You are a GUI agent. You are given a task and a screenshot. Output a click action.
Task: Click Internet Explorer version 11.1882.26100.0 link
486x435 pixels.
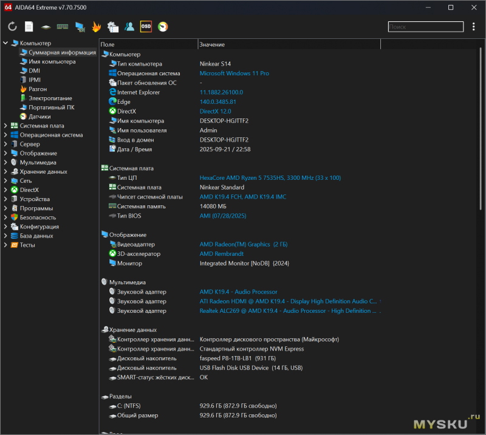pos(221,92)
